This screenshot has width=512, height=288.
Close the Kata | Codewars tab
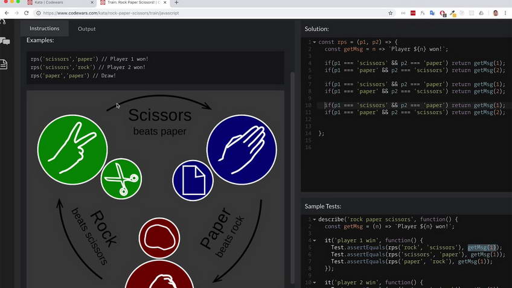tap(92, 2)
